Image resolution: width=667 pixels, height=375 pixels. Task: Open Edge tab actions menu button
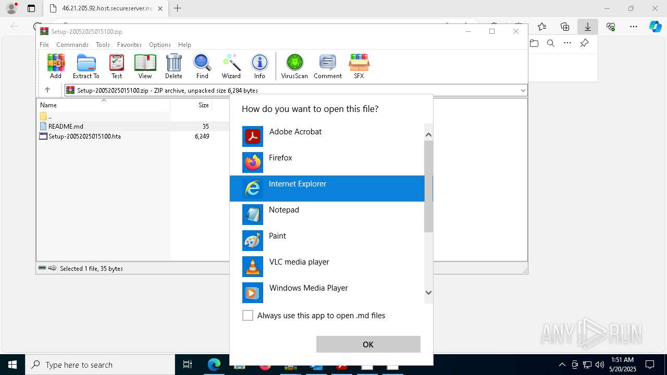click(31, 8)
